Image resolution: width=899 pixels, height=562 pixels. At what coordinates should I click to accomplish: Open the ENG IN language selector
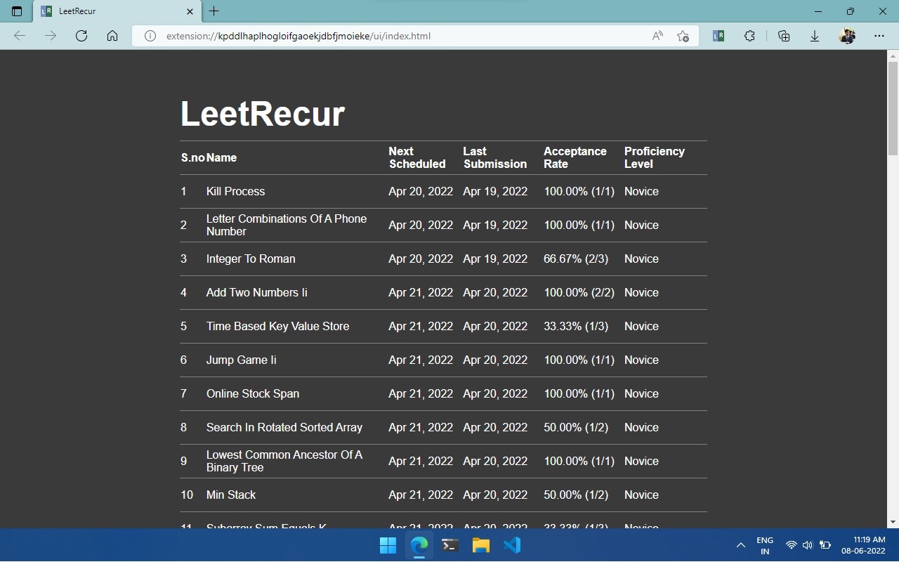(764, 544)
